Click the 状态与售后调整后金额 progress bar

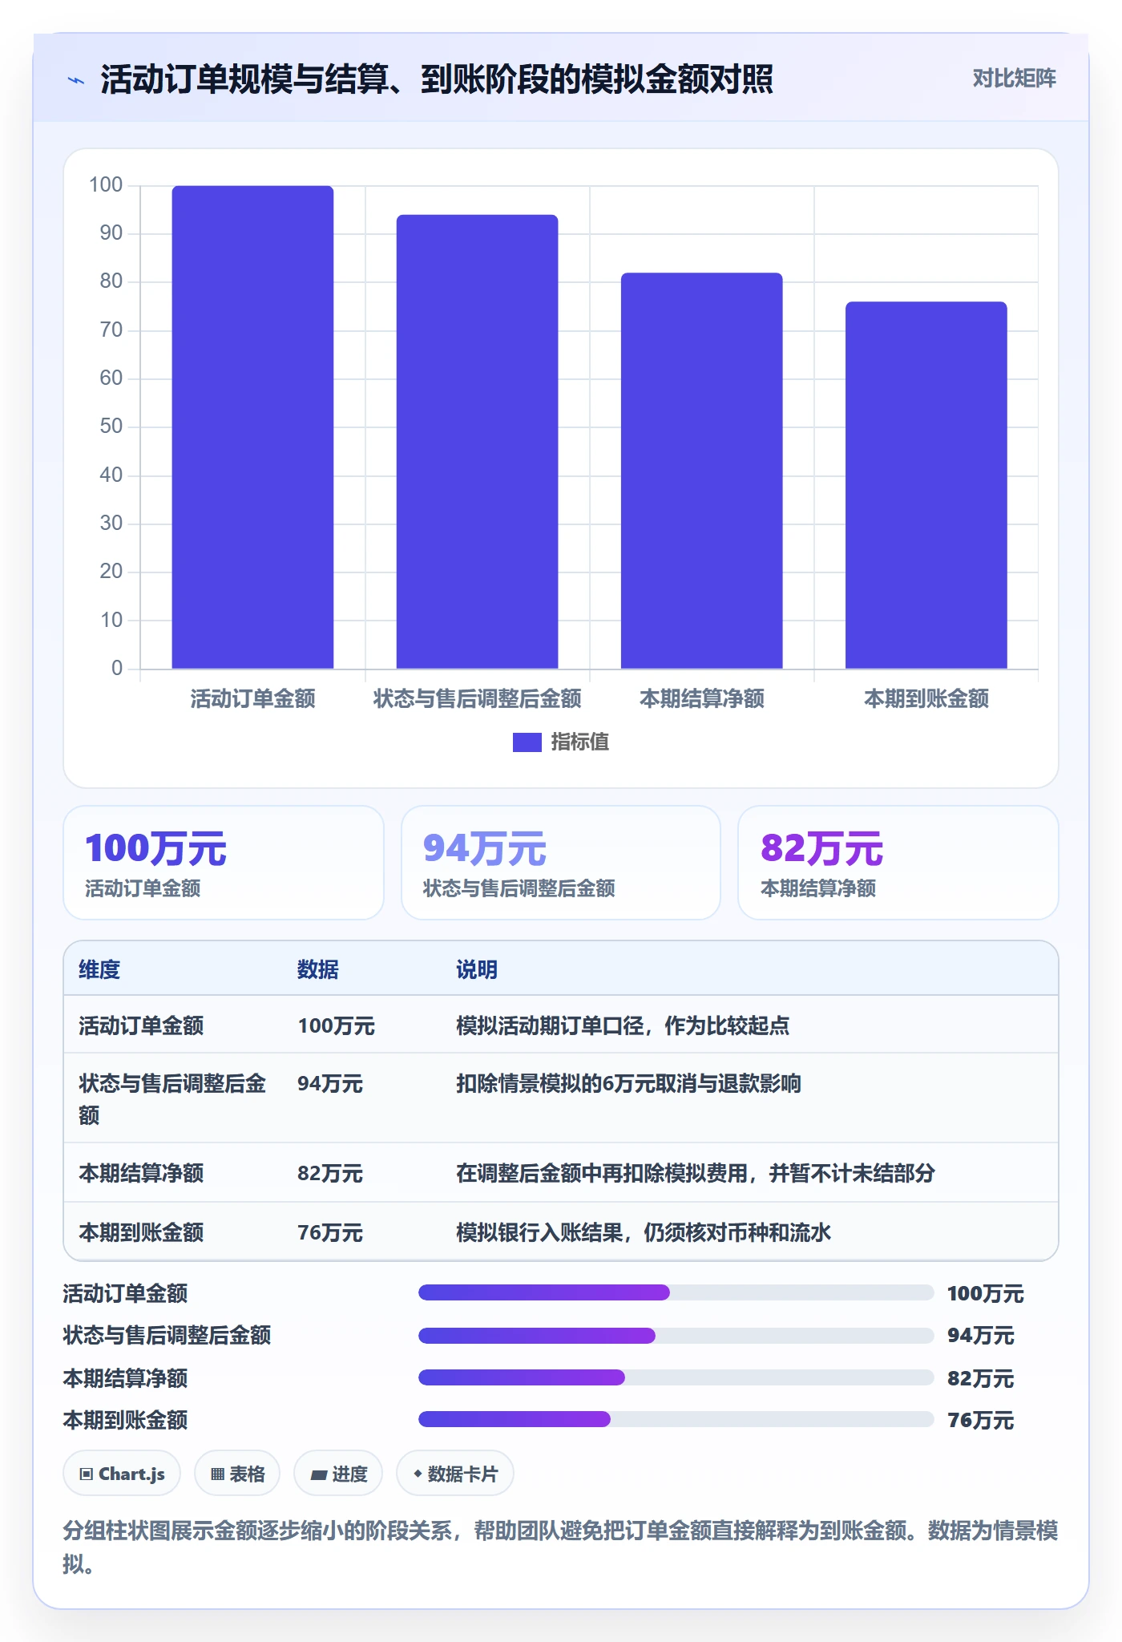tap(676, 1335)
